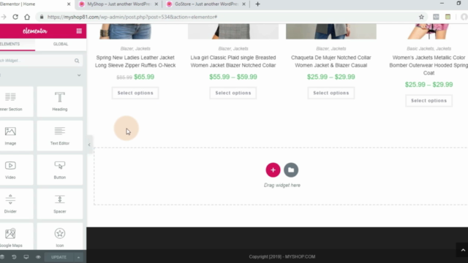
Task: Click the $55.99 – $59.99 price range
Action: click(x=233, y=77)
